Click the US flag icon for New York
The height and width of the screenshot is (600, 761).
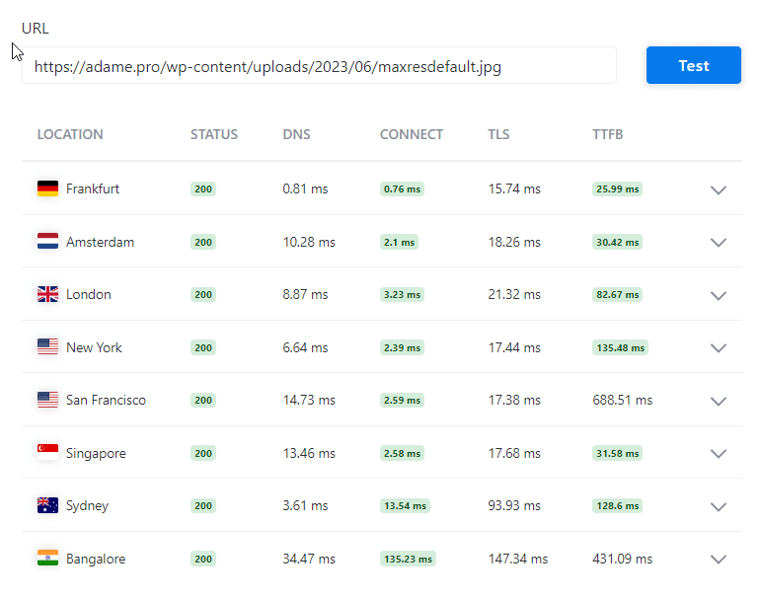tap(47, 346)
